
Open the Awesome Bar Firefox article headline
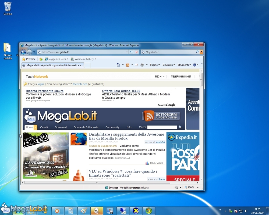(126, 136)
